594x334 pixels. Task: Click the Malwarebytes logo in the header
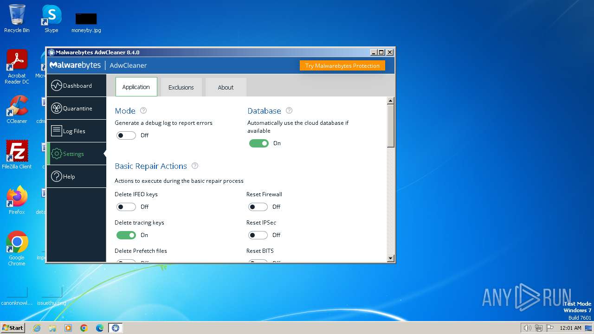75,65
